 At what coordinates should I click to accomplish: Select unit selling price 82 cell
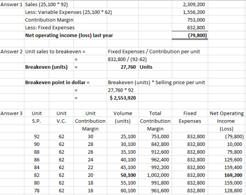pyautogui.click(x=36, y=175)
